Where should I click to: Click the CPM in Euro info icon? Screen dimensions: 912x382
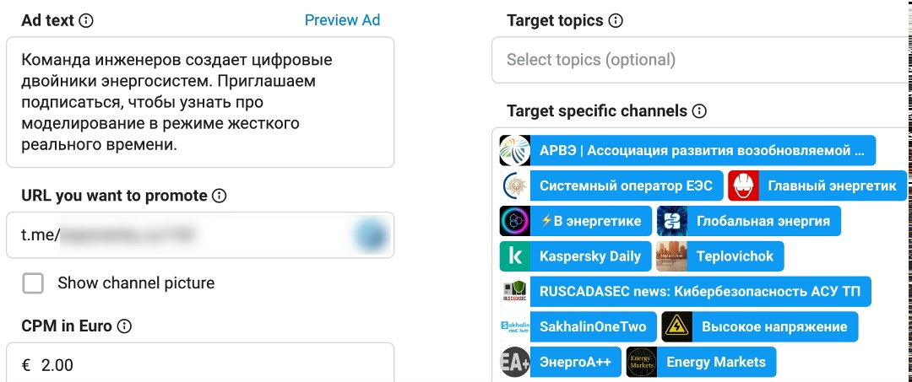coord(124,326)
